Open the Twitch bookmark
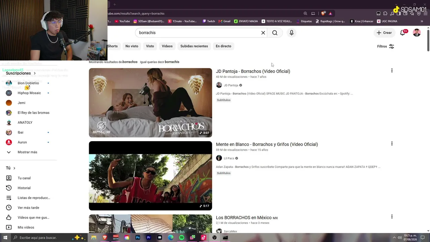Screen dimensions: 430x242 coord(209,21)
